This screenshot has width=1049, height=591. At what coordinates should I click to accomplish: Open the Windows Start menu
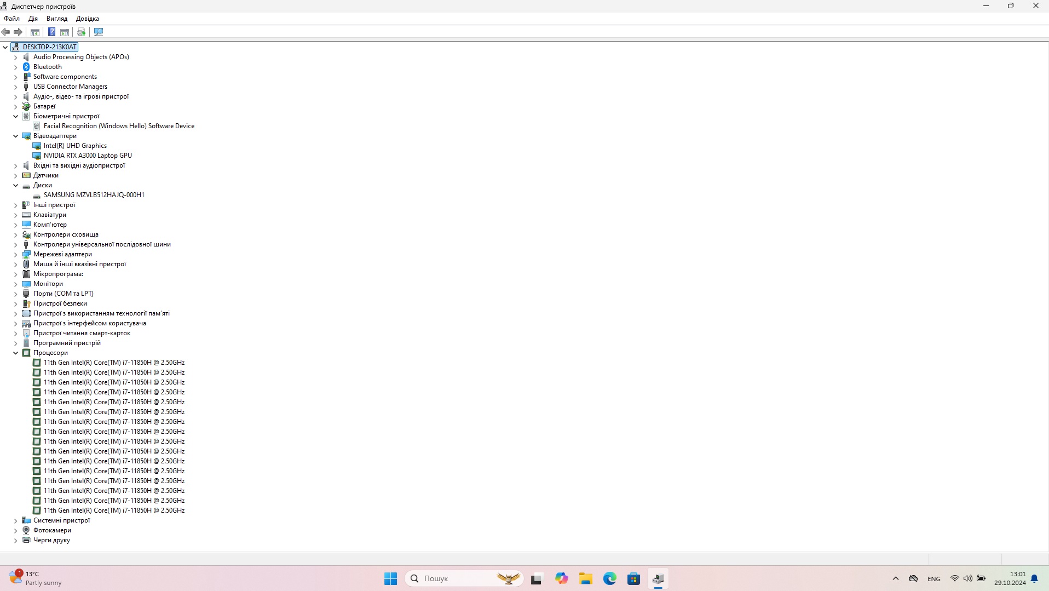390,578
